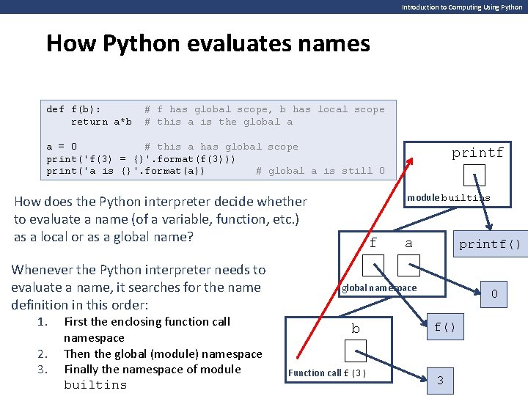Click the line 'Whenever the Python interpreter needs to'

[139, 270]
